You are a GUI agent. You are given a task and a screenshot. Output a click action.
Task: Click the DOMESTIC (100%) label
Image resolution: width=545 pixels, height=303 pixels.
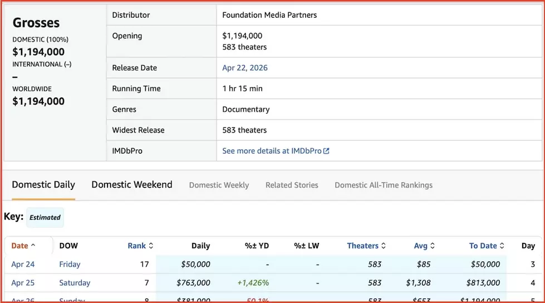point(40,40)
